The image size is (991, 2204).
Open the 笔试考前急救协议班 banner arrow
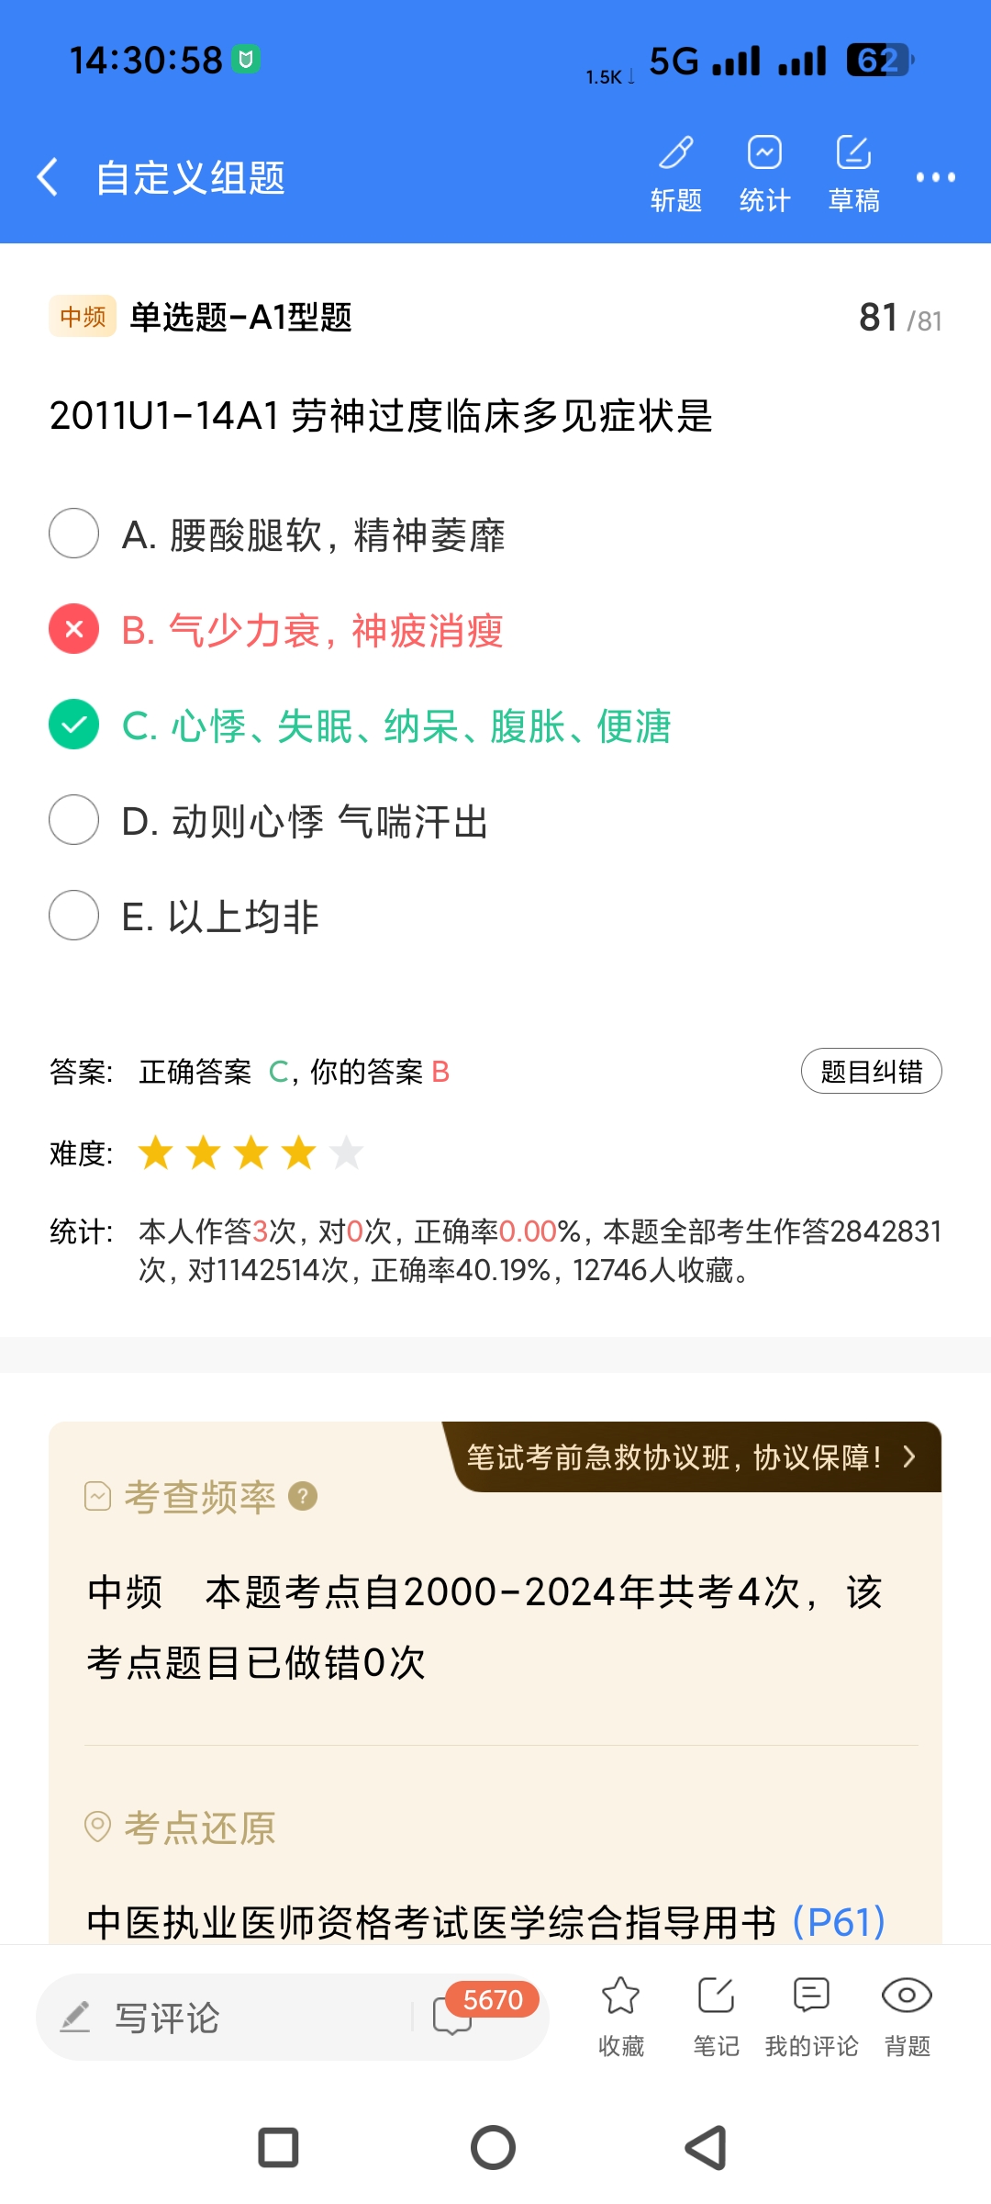pos(908,1457)
